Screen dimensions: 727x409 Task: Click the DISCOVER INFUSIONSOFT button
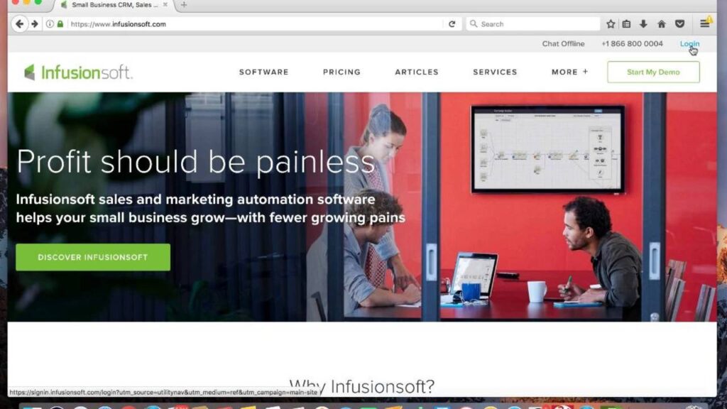pyautogui.click(x=93, y=257)
